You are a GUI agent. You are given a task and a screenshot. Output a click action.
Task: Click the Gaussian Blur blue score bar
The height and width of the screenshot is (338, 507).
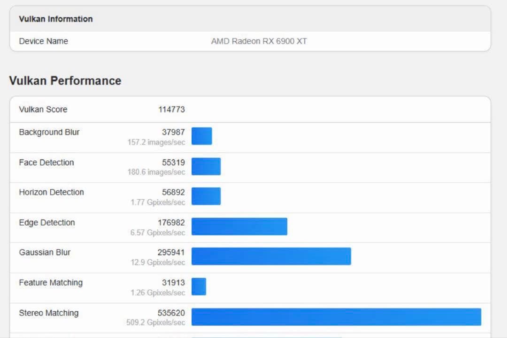click(x=271, y=256)
